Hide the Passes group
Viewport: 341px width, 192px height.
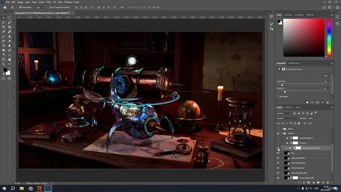pyautogui.click(x=278, y=133)
